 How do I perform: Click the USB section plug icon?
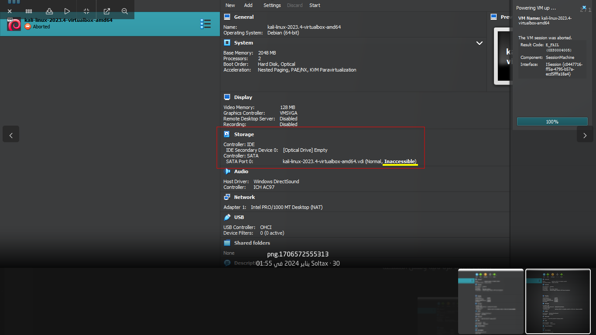point(227,217)
